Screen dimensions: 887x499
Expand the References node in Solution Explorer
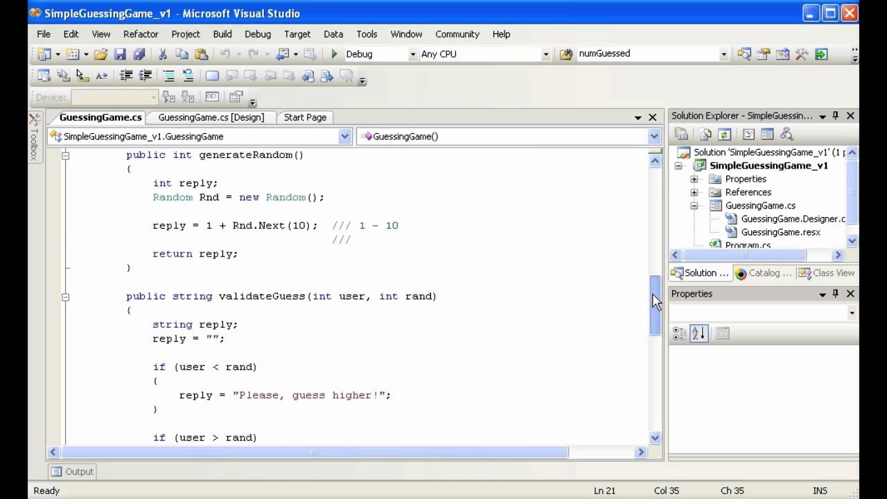[x=694, y=192]
